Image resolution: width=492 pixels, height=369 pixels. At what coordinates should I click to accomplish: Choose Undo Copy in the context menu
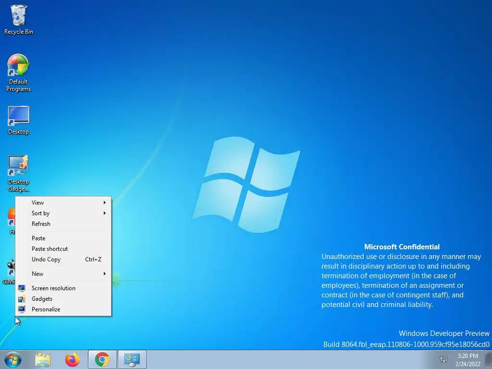click(x=63, y=259)
